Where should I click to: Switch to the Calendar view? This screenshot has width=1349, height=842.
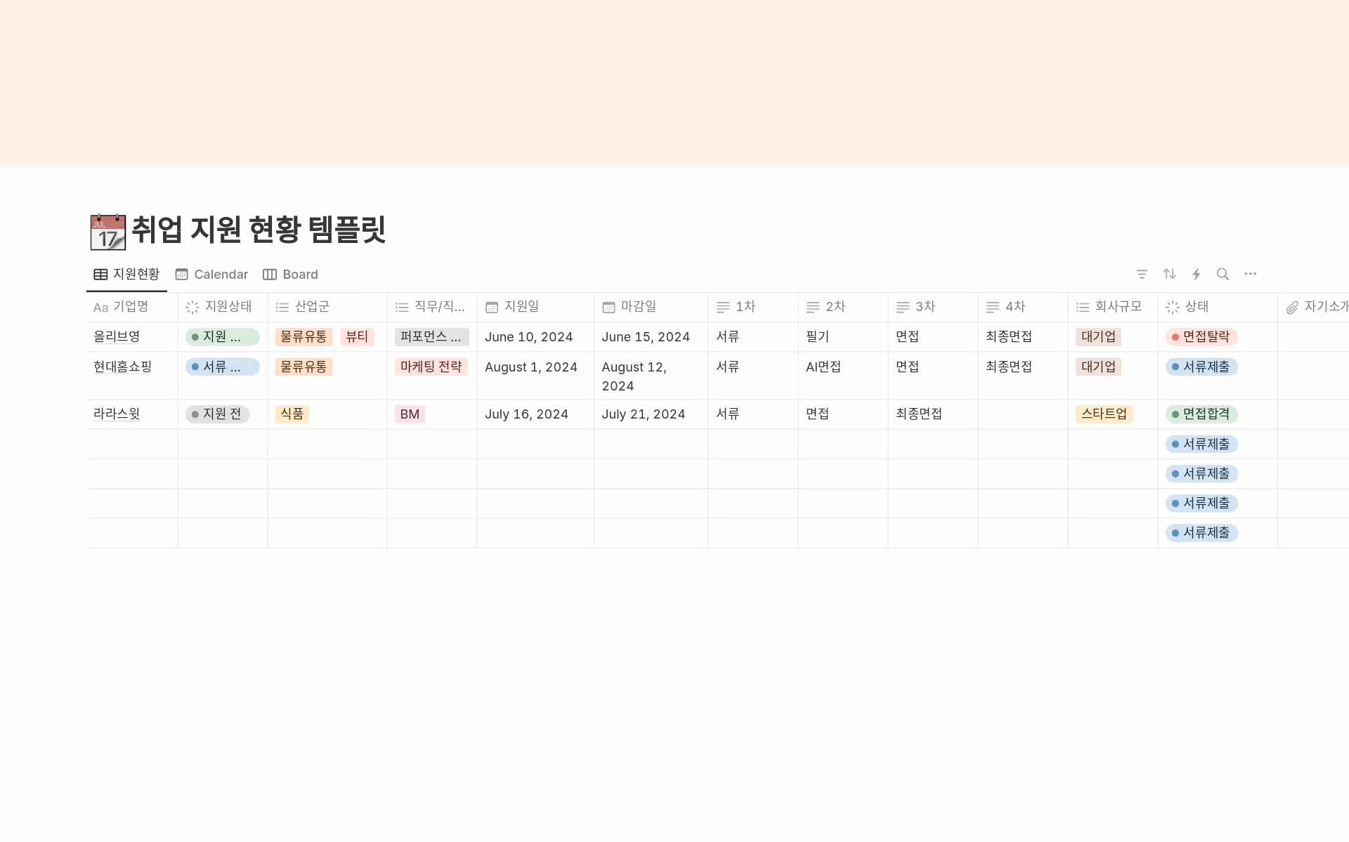tap(220, 275)
